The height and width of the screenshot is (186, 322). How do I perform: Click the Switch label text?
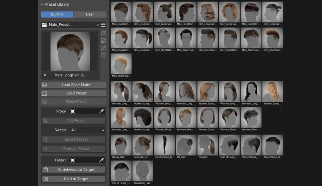tap(60, 130)
